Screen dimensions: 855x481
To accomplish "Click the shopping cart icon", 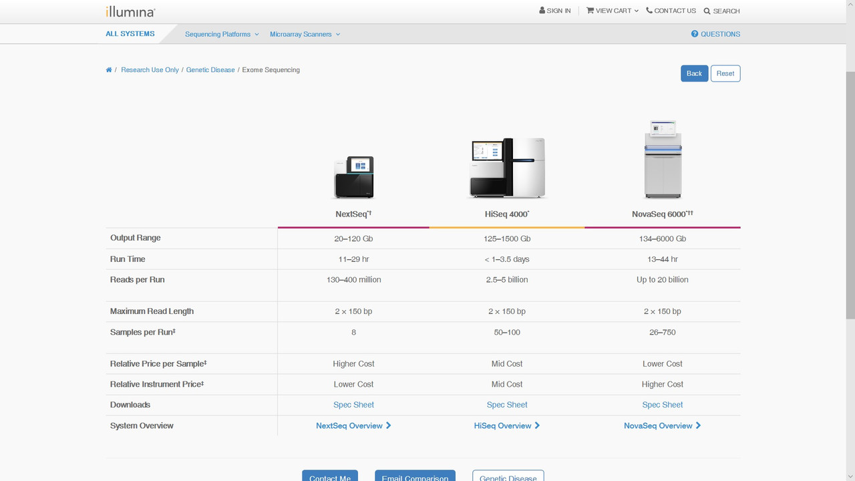I will 590,11.
